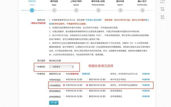Uncheck 中文 checkbox in 大学成绩验证 row
The image size is (171, 107).
point(64,85)
